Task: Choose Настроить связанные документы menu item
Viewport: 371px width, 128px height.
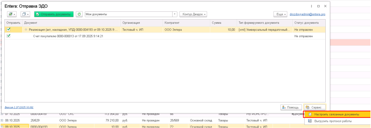Action: (337, 114)
